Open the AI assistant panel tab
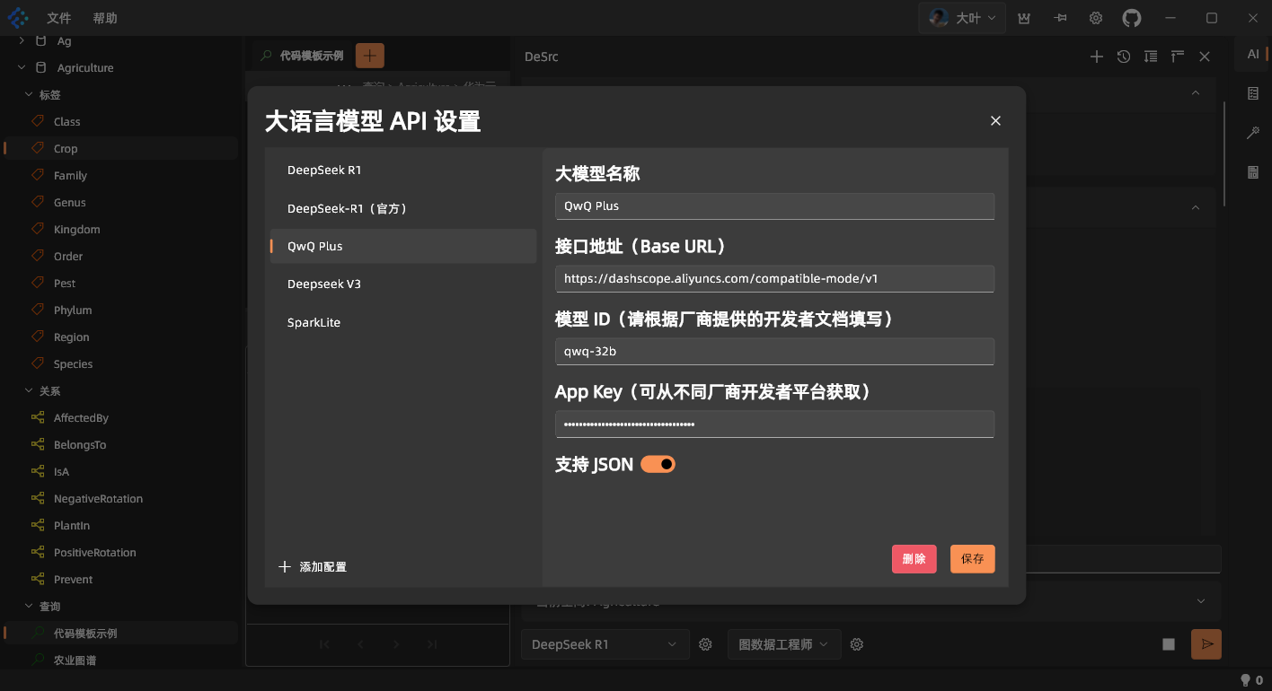Image resolution: width=1272 pixels, height=691 pixels. 1252,53
